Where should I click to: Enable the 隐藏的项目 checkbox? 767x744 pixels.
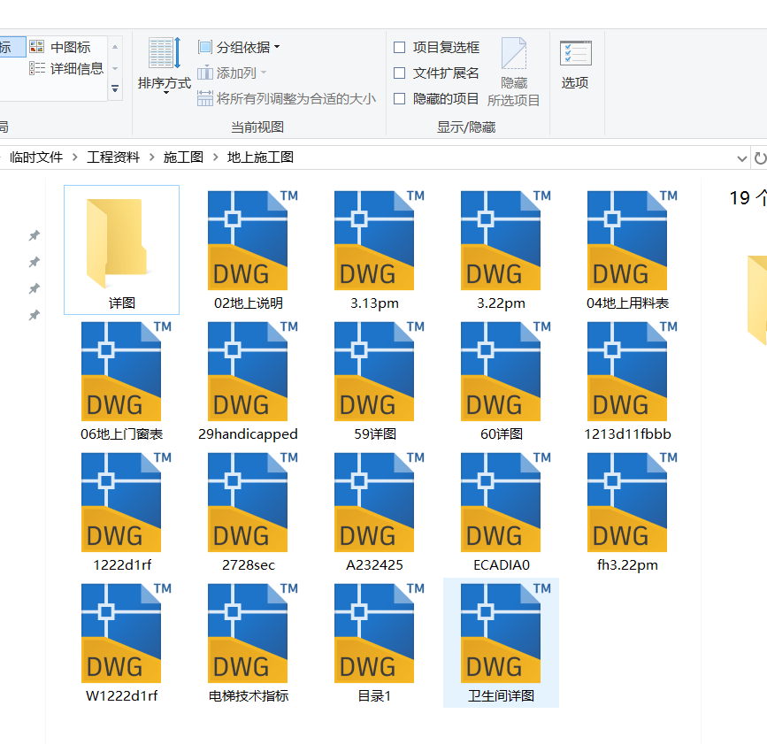click(399, 98)
